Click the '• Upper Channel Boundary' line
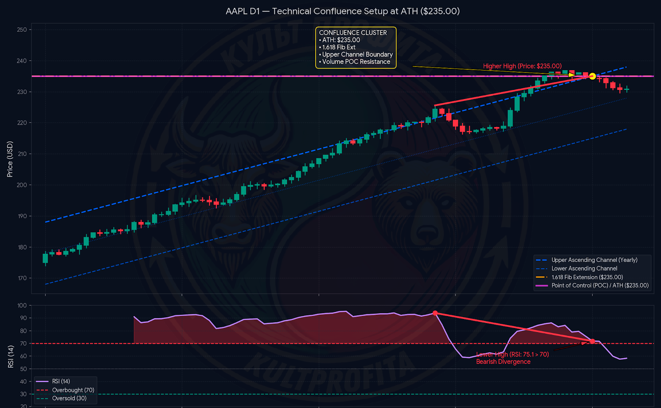661x408 pixels. (x=356, y=54)
